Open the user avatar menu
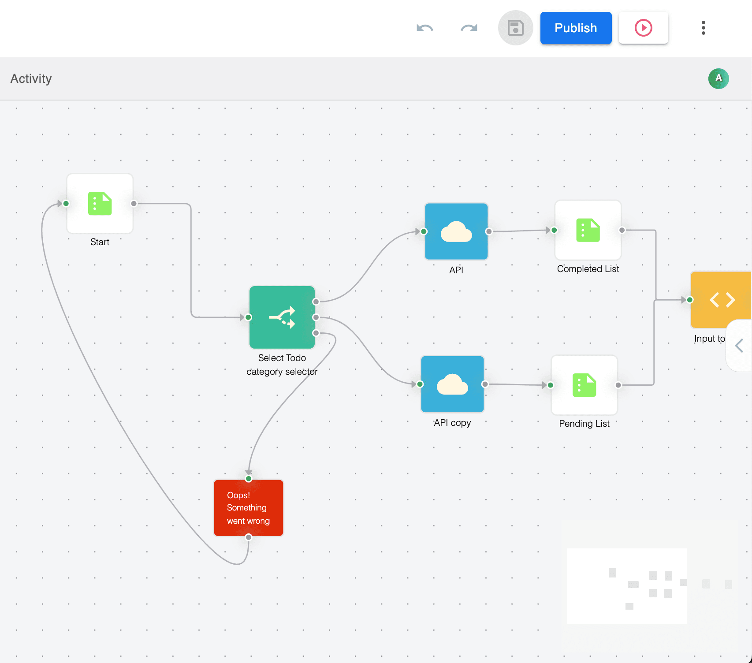The width and height of the screenshot is (752, 663). pyautogui.click(x=718, y=78)
